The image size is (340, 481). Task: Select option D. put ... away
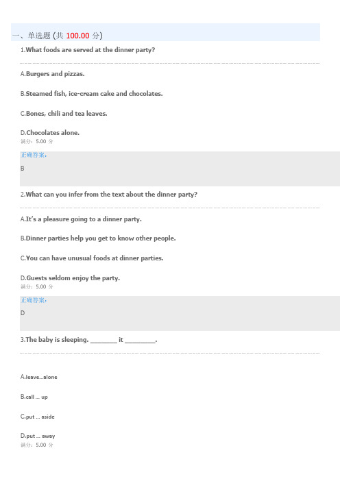coord(38,436)
